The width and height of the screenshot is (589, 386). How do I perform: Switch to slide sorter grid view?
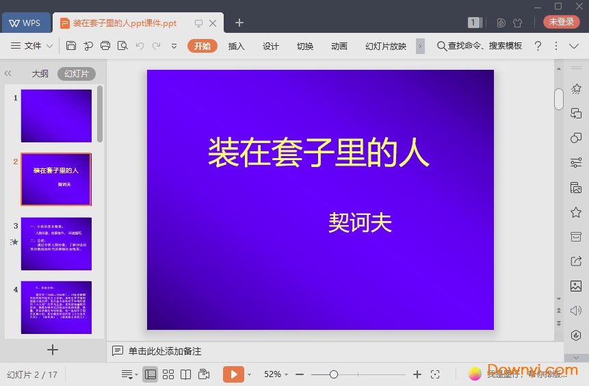pos(168,374)
